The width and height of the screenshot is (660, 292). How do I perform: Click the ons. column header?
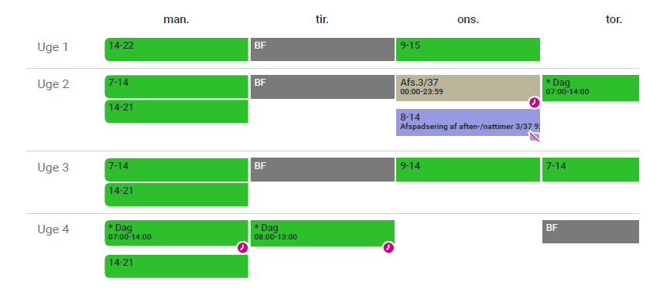pos(468,19)
